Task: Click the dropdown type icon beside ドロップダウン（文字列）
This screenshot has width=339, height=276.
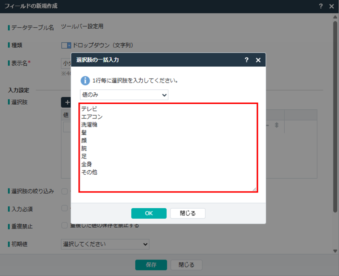Action: [66, 46]
